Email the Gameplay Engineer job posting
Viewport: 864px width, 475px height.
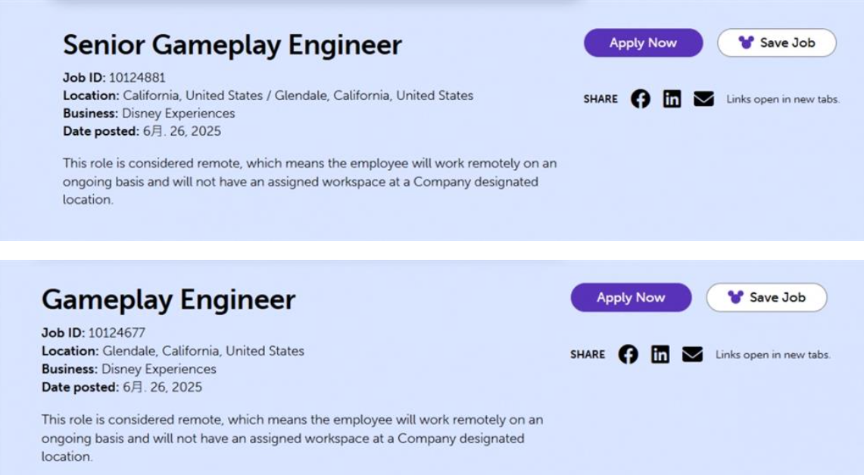[x=692, y=355]
